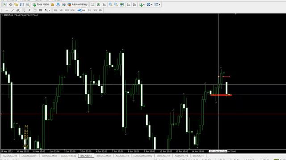Select the horizontal line drawing tool
The image size is (286, 160).
point(7,10)
